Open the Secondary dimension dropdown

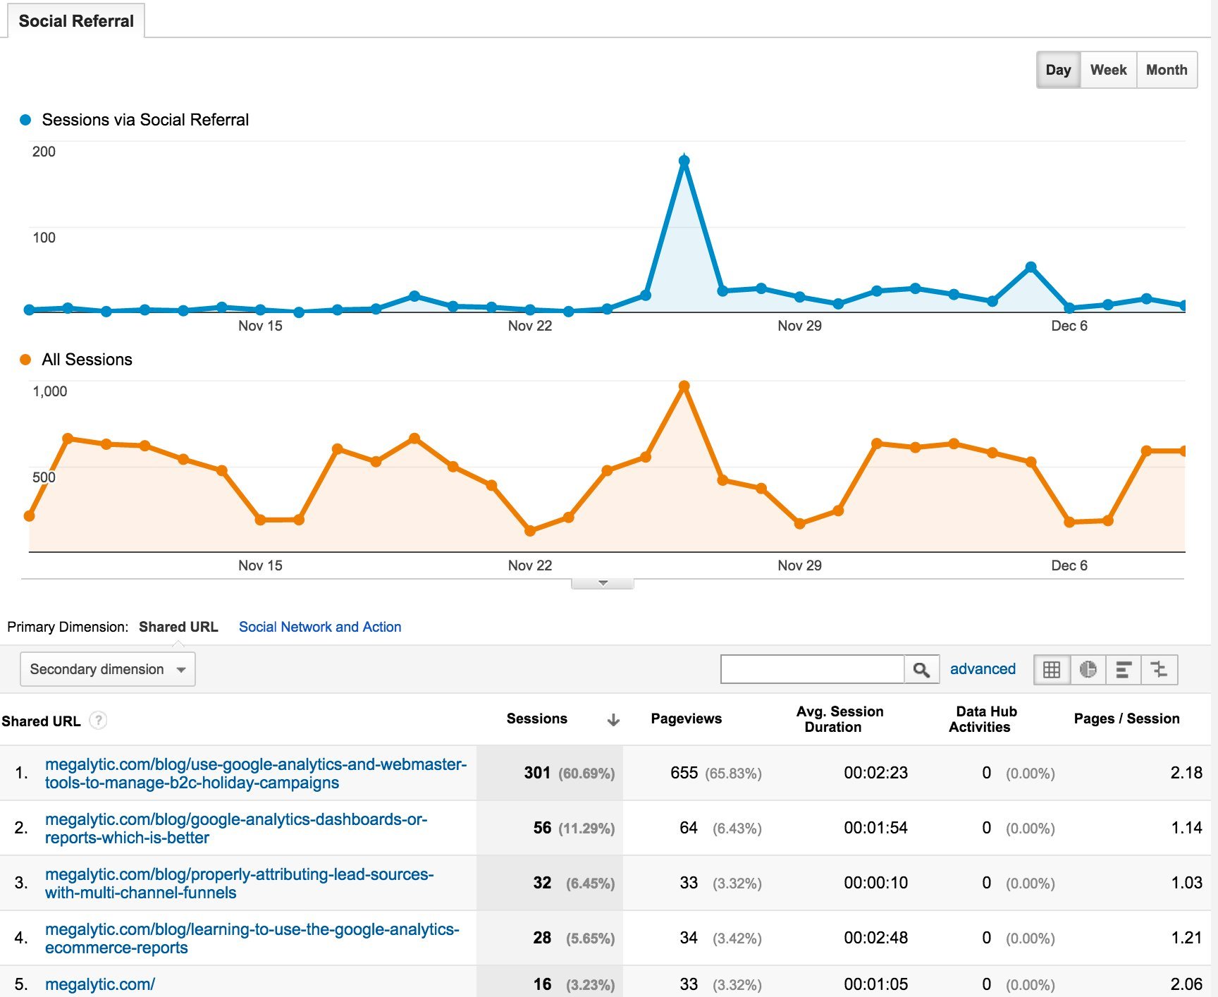click(107, 668)
